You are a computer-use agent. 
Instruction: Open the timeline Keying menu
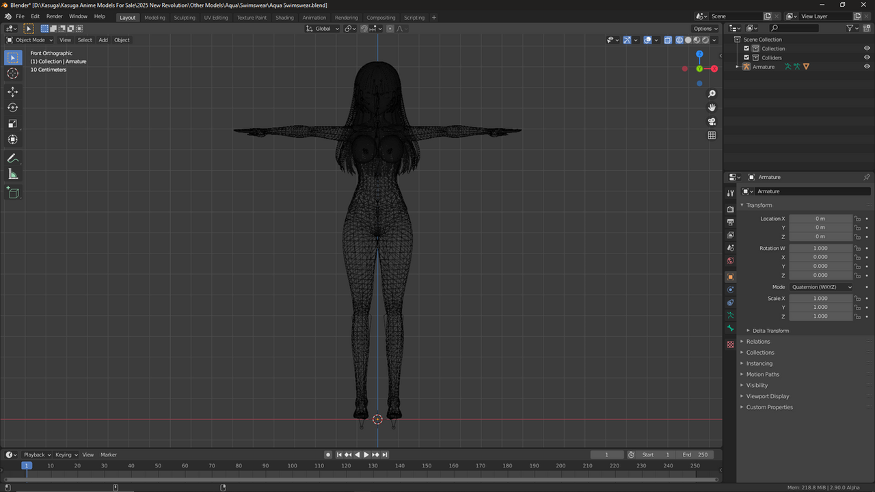(x=66, y=454)
